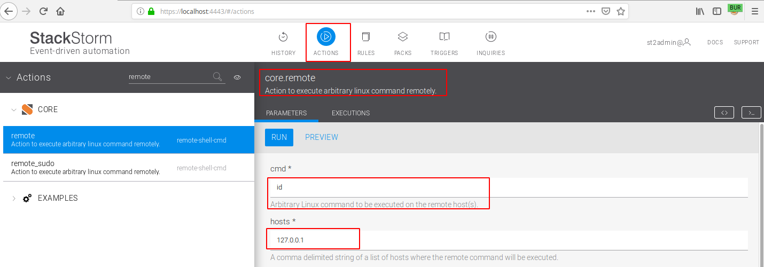
Task: Toggle the browser sidebar icon
Action: pos(717,11)
